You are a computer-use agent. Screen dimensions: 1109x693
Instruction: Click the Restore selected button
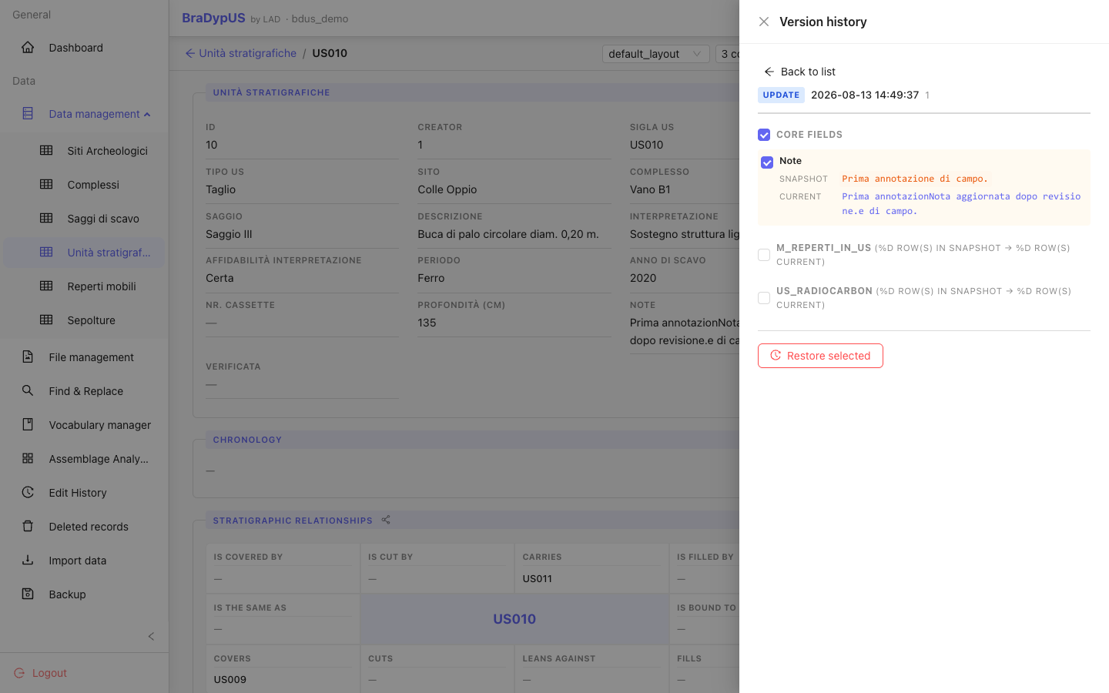(x=820, y=356)
